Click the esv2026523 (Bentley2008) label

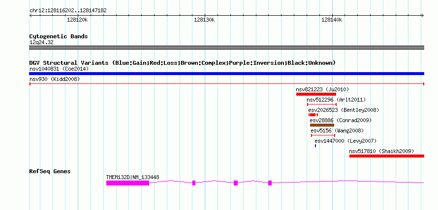pyautogui.click(x=344, y=110)
